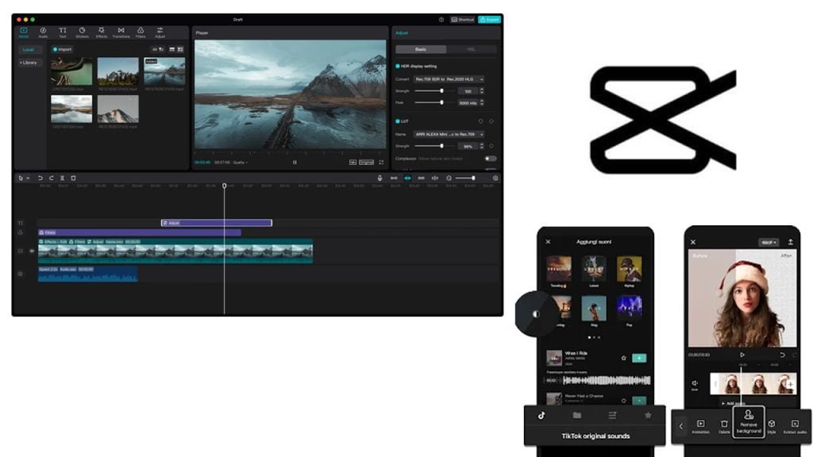
Task: Open the help icon next to Shortcut
Action: click(x=441, y=20)
